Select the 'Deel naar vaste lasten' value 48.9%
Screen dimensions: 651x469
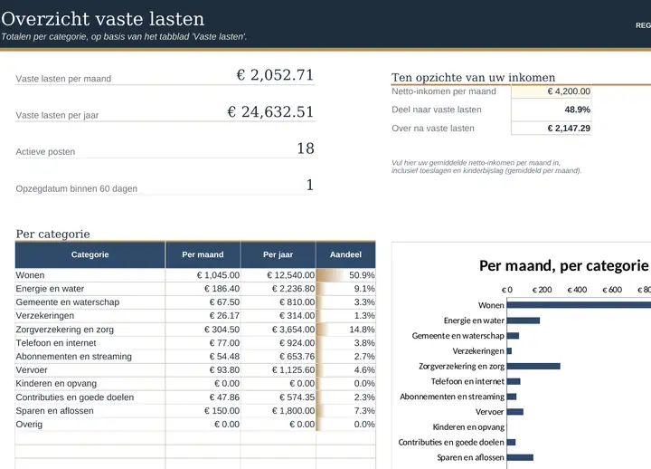point(551,110)
